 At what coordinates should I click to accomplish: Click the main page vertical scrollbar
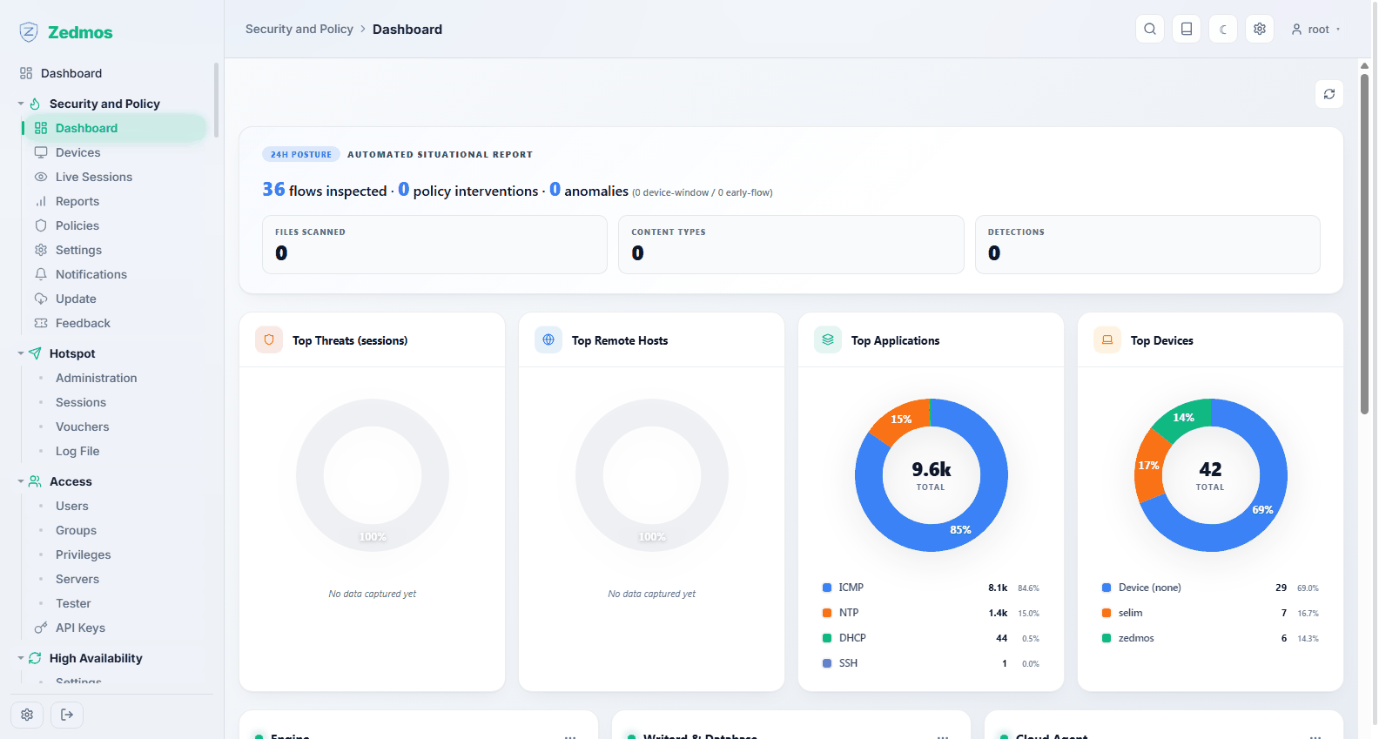[1364, 244]
